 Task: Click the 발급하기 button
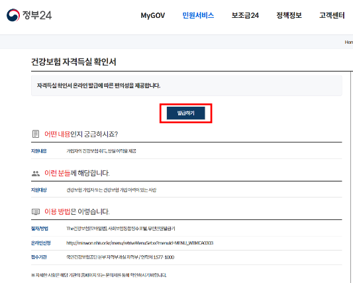(185, 113)
